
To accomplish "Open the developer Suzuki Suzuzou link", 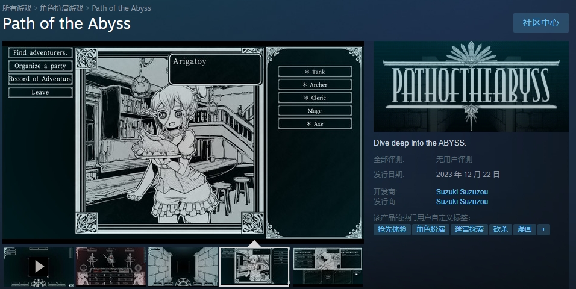I will [x=462, y=191].
